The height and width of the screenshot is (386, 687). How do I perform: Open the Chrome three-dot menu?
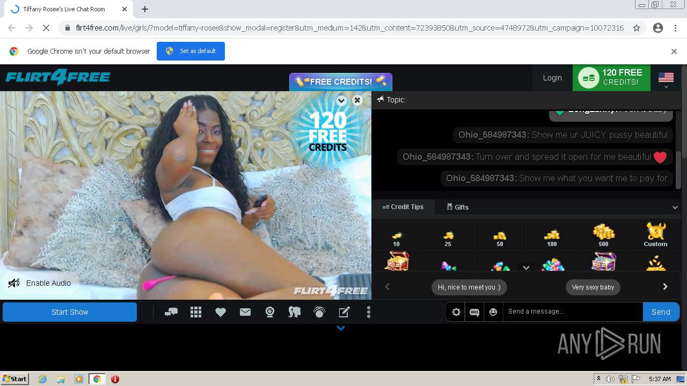675,28
